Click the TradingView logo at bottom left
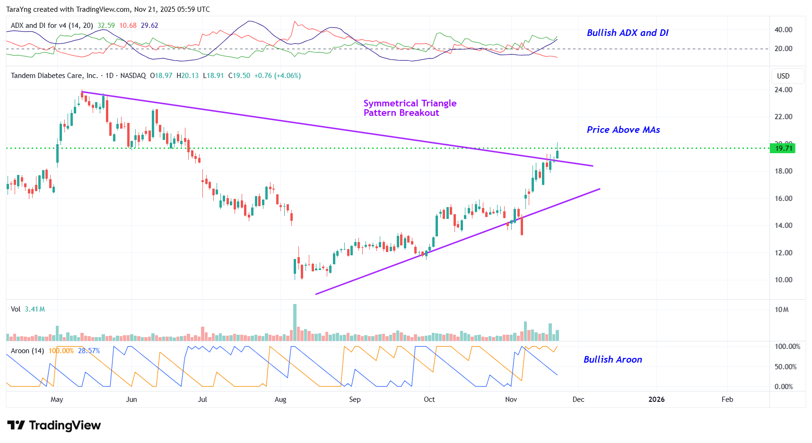 pyautogui.click(x=54, y=426)
